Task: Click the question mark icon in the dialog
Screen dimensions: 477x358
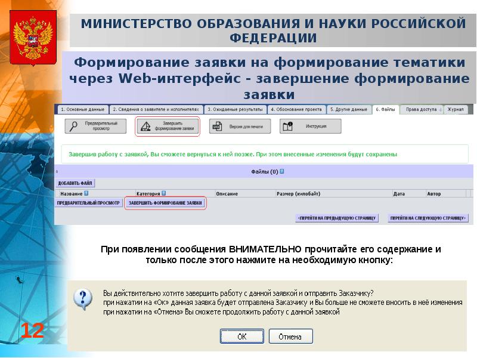Action: (x=82, y=299)
